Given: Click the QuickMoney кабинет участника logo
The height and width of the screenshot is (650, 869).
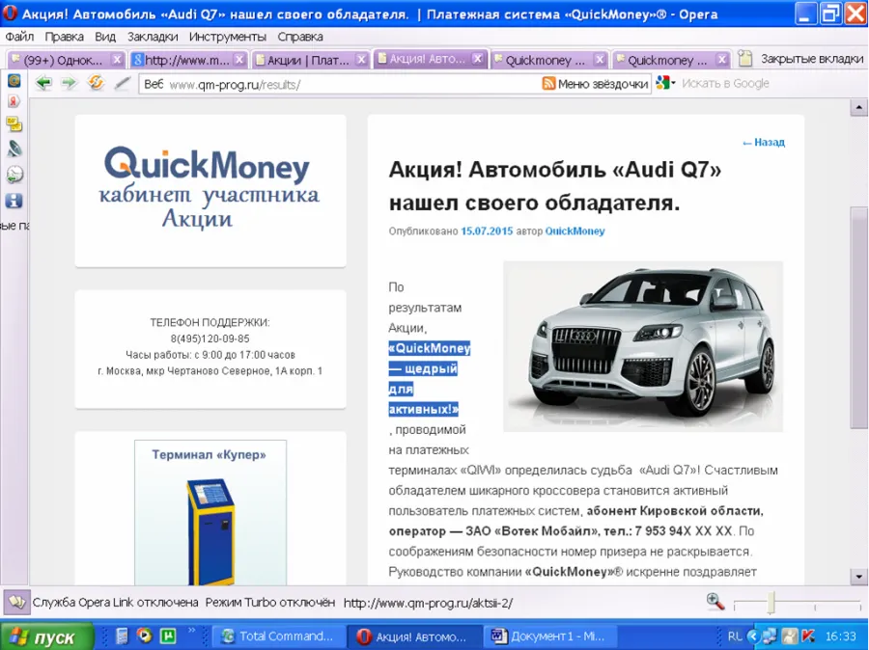Looking at the screenshot, I should tap(210, 188).
